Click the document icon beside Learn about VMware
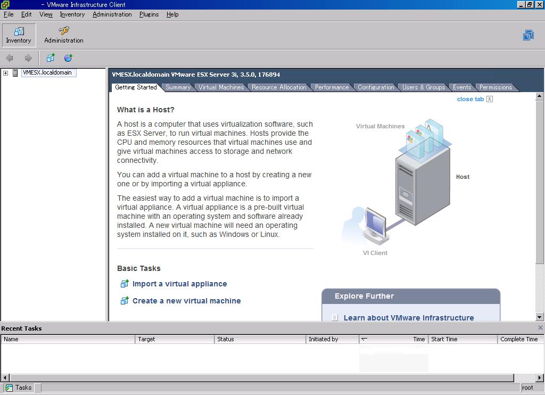 tap(335, 317)
